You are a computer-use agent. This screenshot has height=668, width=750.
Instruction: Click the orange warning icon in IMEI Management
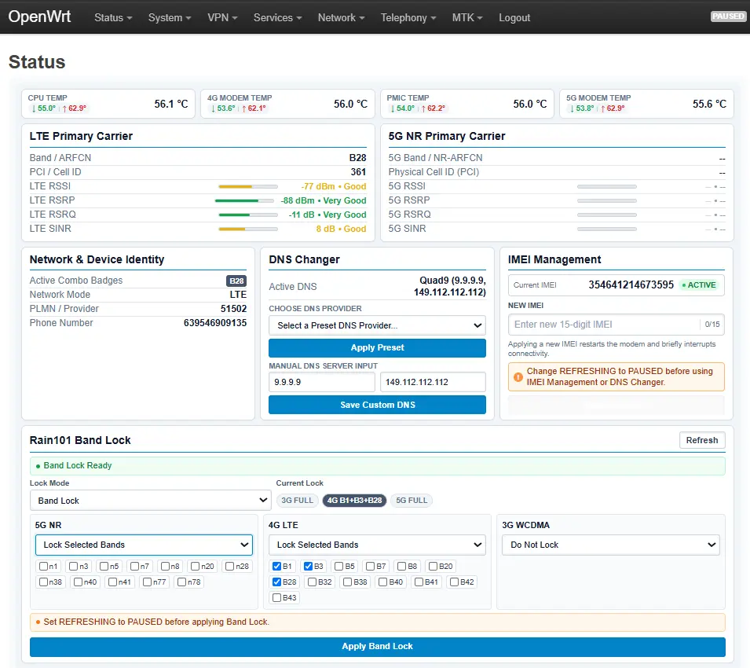pyautogui.click(x=518, y=377)
